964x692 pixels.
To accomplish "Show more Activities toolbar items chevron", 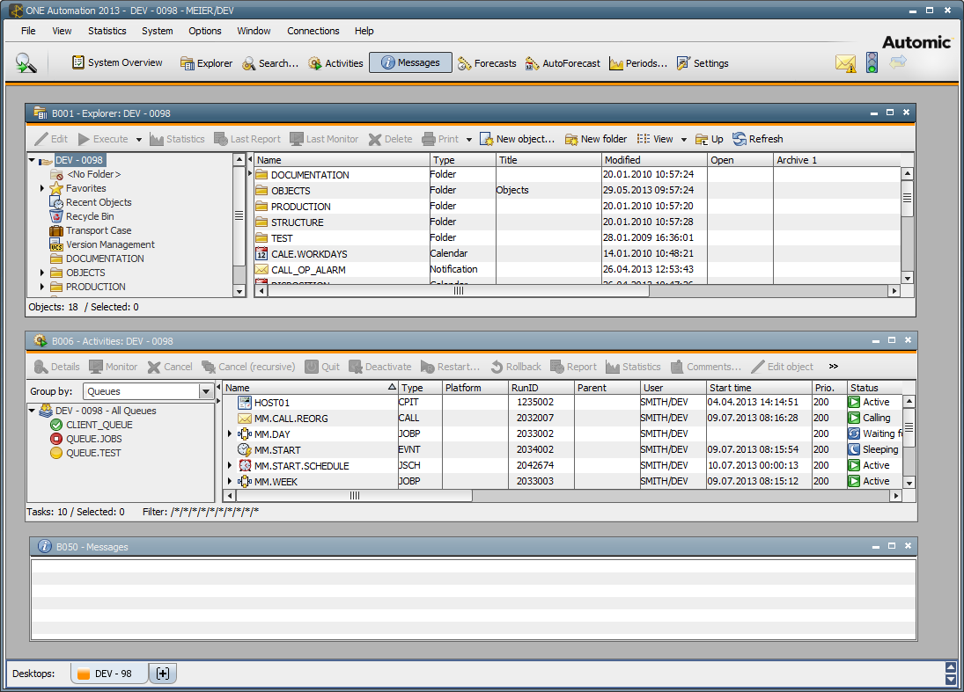I will [833, 366].
